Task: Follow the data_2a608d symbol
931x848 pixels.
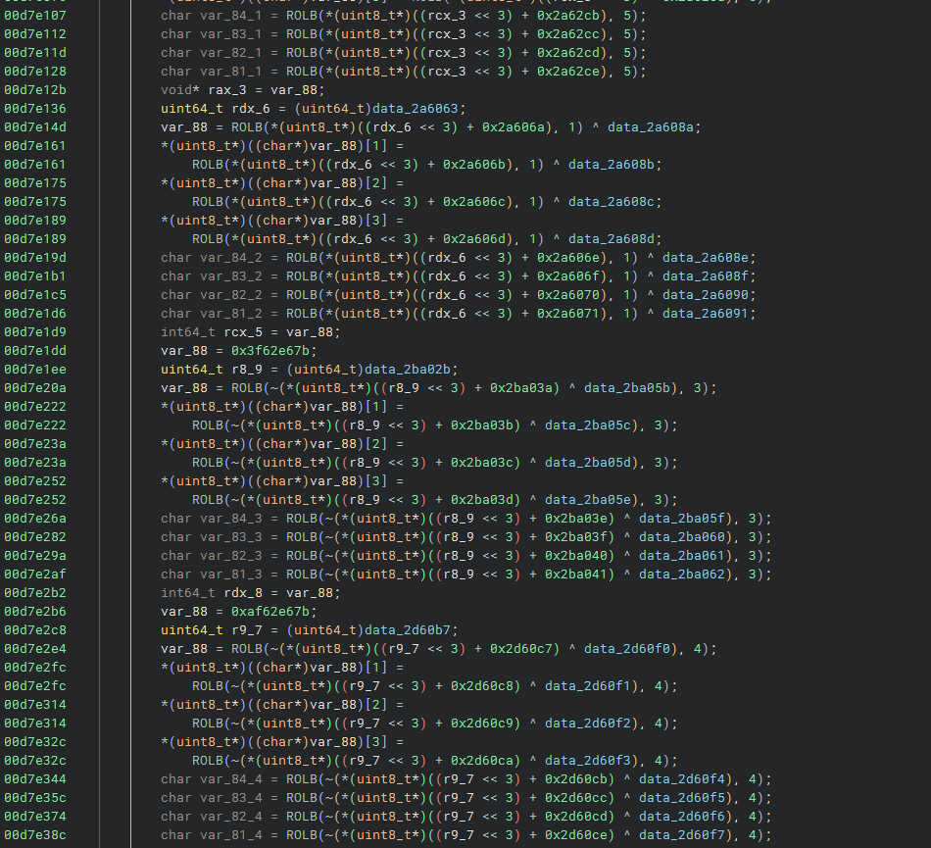Action: tap(611, 239)
